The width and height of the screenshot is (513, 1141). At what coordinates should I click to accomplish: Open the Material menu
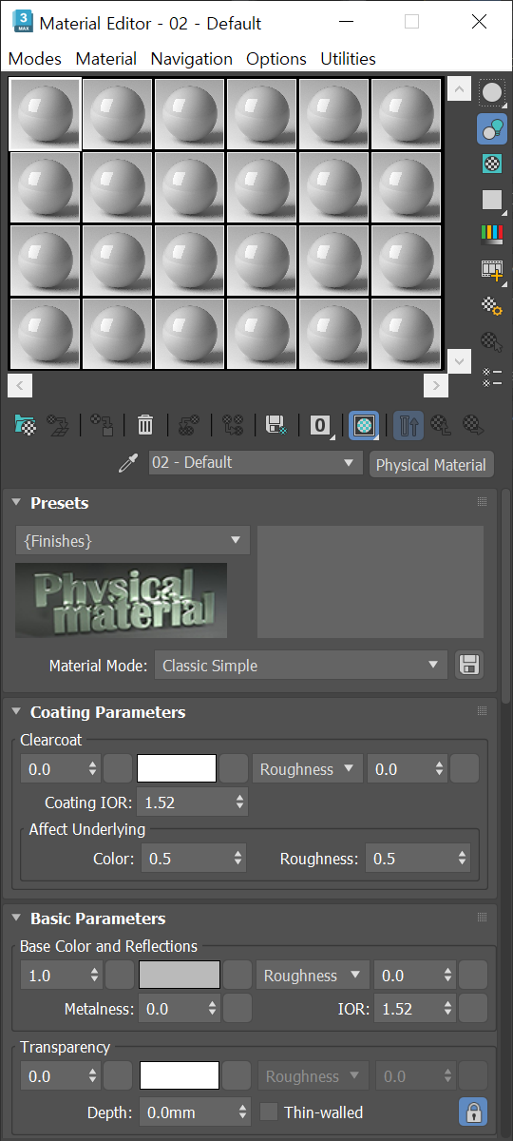[x=106, y=59]
